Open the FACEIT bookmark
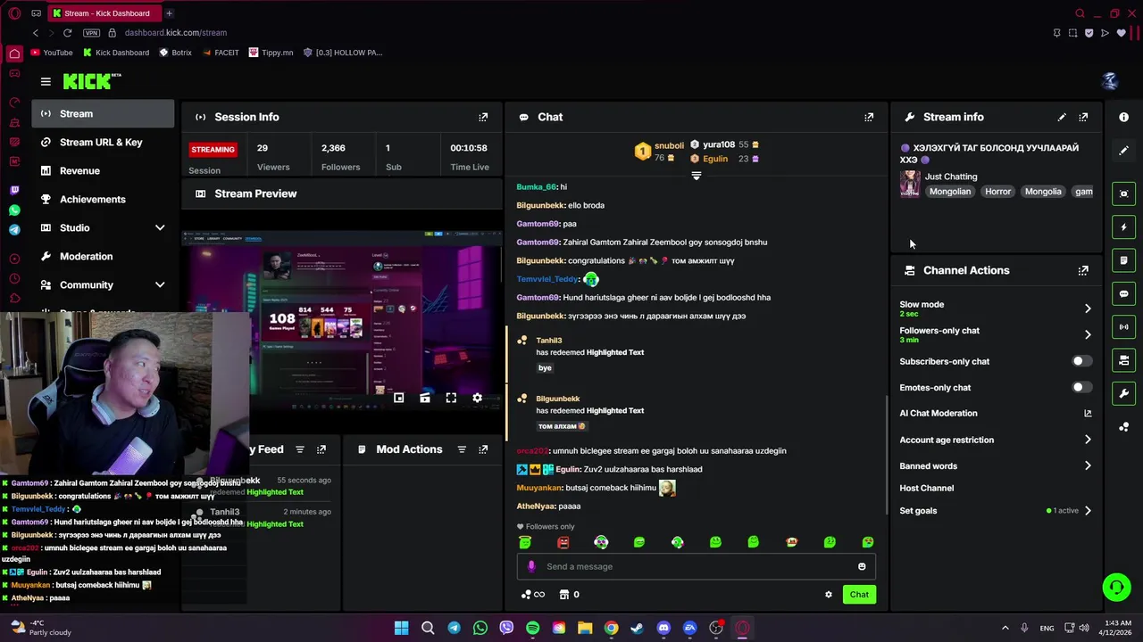Viewport: 1143px width, 642px height. [221, 53]
